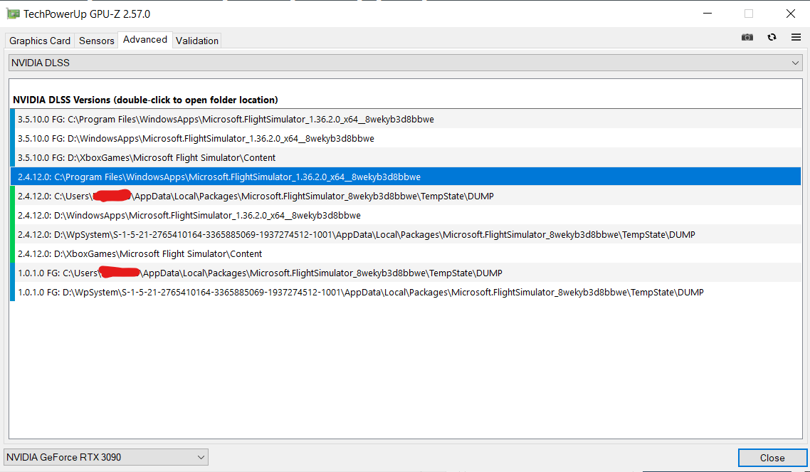Go to the Validation tab
Screen dimensions: 810x472
click(197, 41)
